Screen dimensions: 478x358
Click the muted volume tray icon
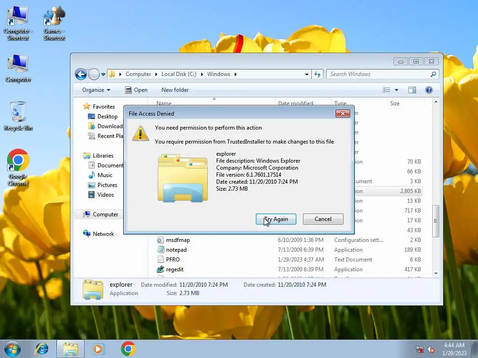point(431,350)
